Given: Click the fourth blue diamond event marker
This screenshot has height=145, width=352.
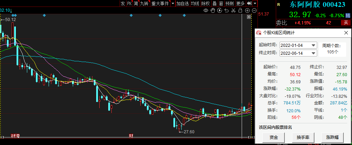Looking at the screenshot, I should coord(131,15).
